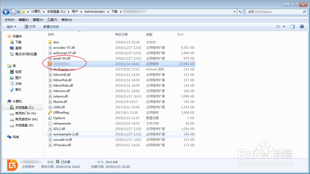Expand the address bar history dropdown

(x=234, y=12)
